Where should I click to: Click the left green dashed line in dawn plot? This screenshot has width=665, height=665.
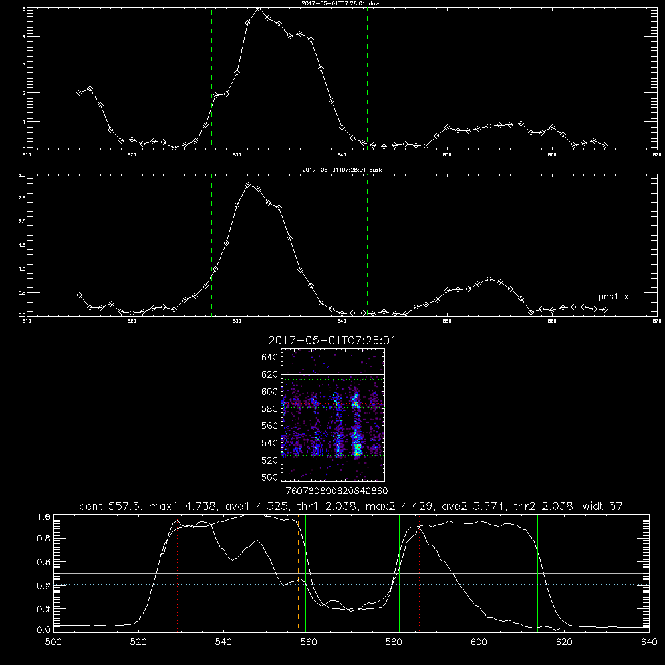pyautogui.click(x=211, y=78)
